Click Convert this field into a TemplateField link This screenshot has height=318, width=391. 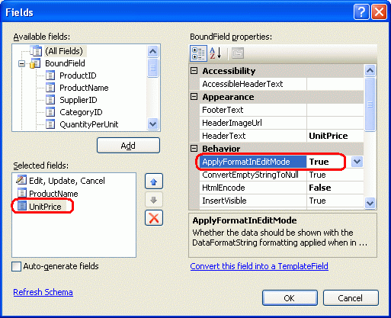coord(259,266)
